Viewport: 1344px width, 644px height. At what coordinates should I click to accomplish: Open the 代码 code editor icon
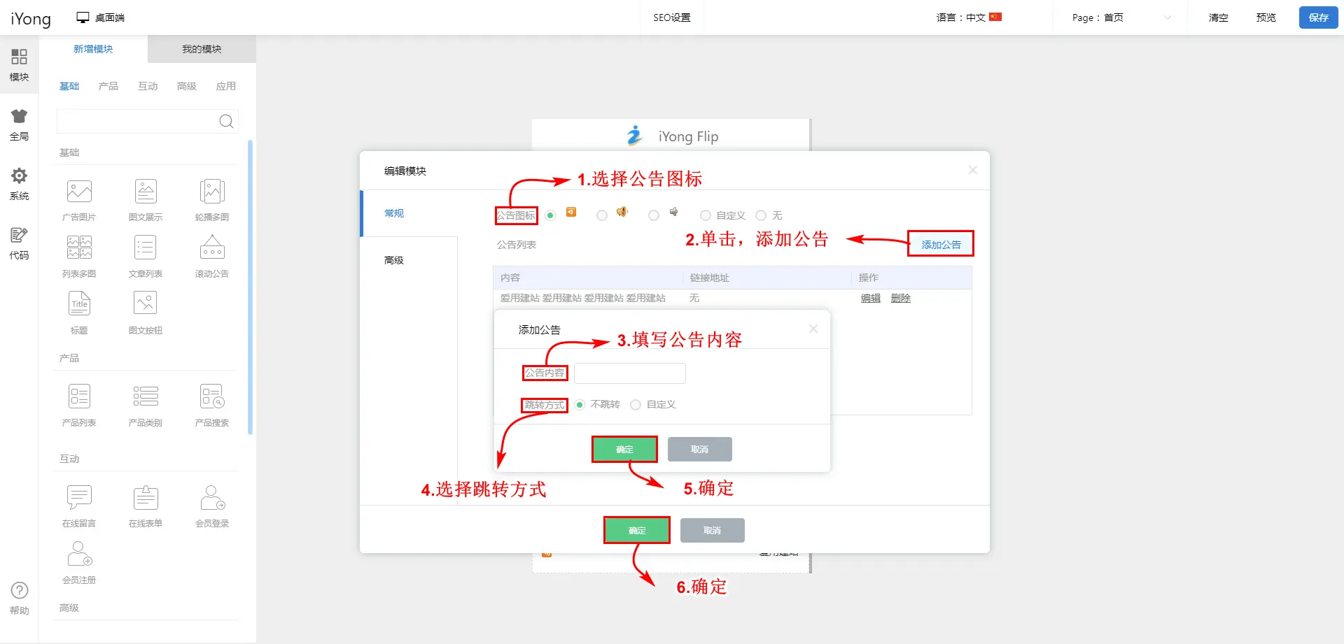[x=19, y=236]
